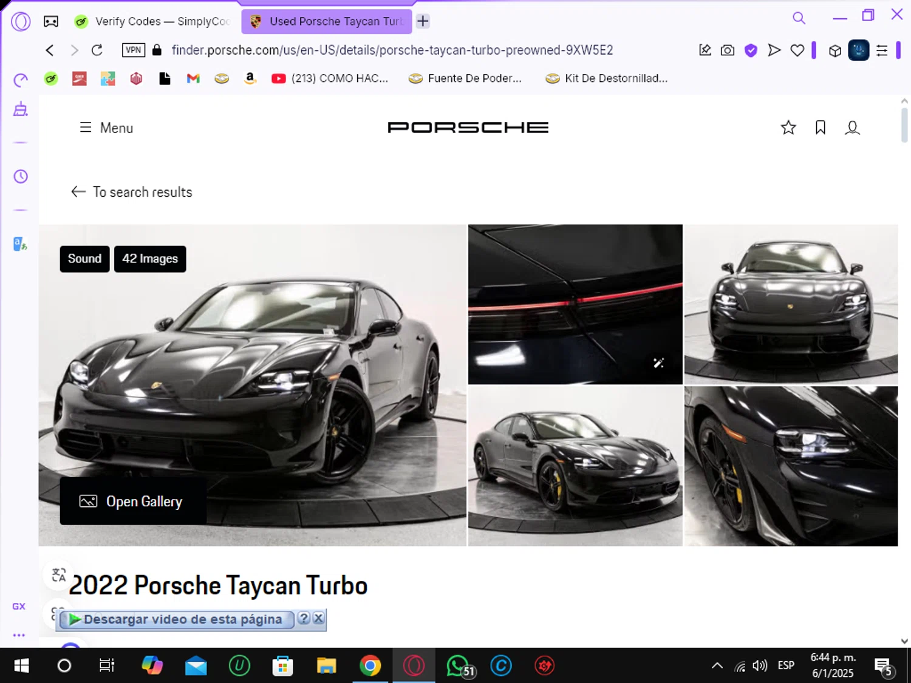Open the Windows Start menu
This screenshot has height=683, width=911.
21,666
